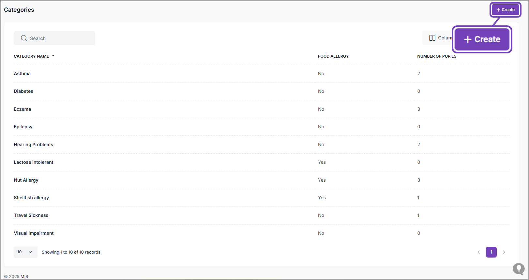Sort by the Food Allergy column header
The height and width of the screenshot is (280, 529).
click(333, 56)
